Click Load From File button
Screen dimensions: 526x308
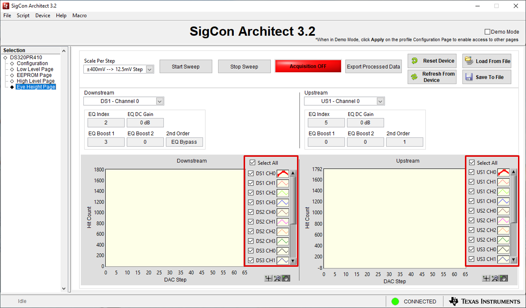[486, 61]
